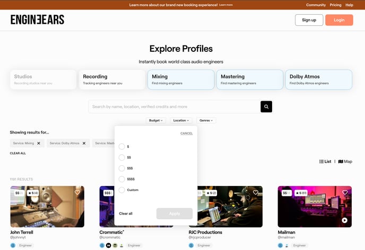365x250 pixels.
Task: Play the Mailman profile video
Action: click(x=345, y=220)
